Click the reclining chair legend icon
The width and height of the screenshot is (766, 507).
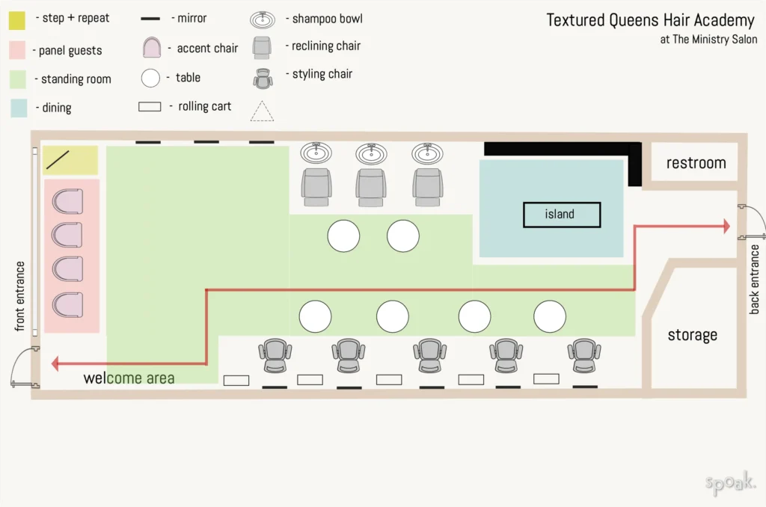262,47
